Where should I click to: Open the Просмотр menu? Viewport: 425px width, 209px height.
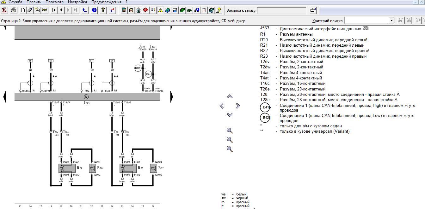click(54, 2)
